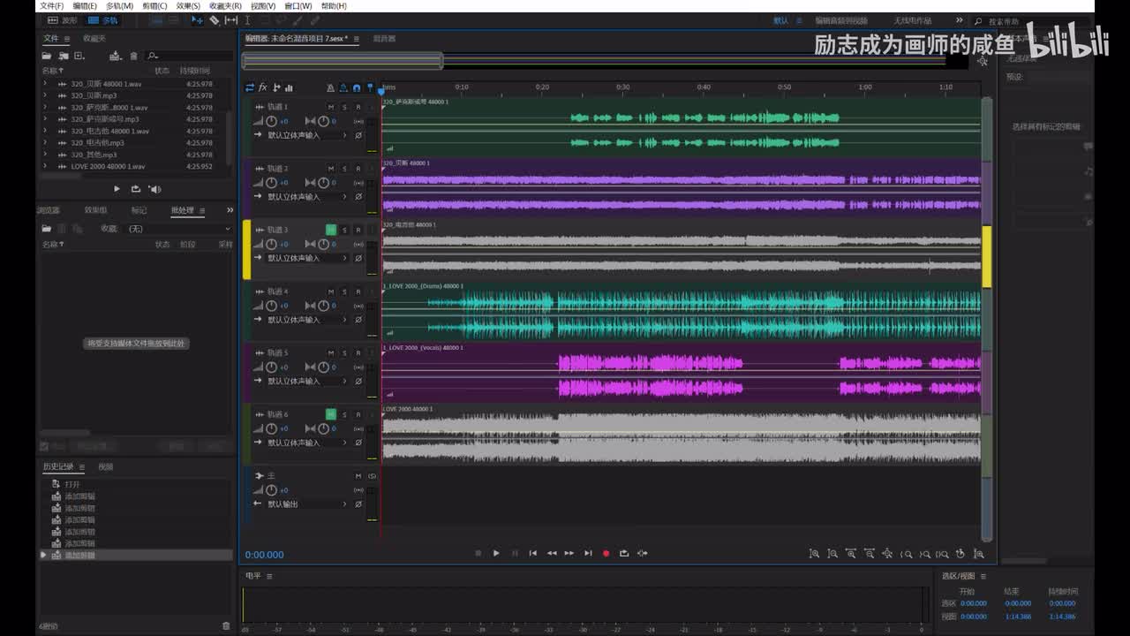This screenshot has width=1130, height=636.
Task: Select the Move tool in the toolbar
Action: 197,20
